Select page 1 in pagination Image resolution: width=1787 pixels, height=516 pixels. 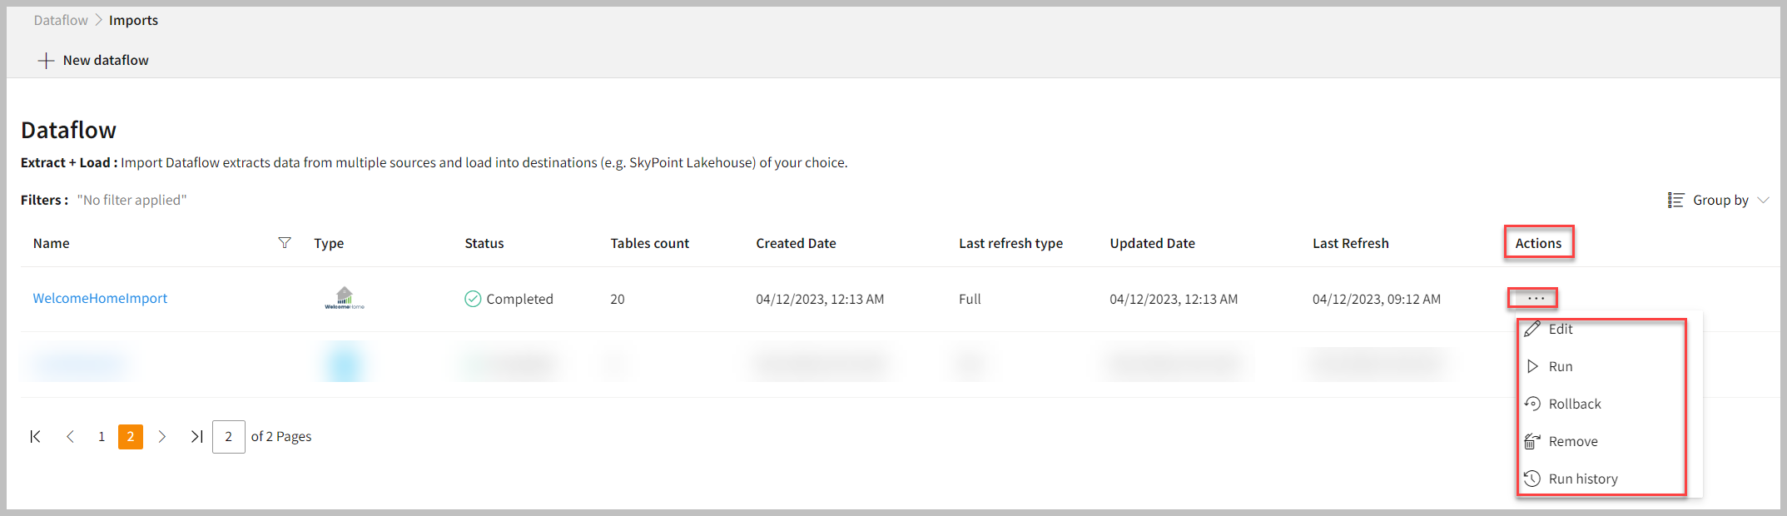(102, 437)
